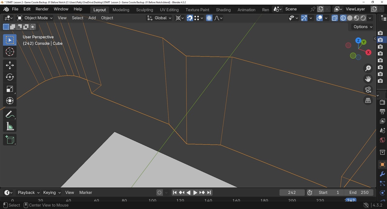The image size is (387, 209).
Task: Open the File menu
Action: tap(15, 9)
